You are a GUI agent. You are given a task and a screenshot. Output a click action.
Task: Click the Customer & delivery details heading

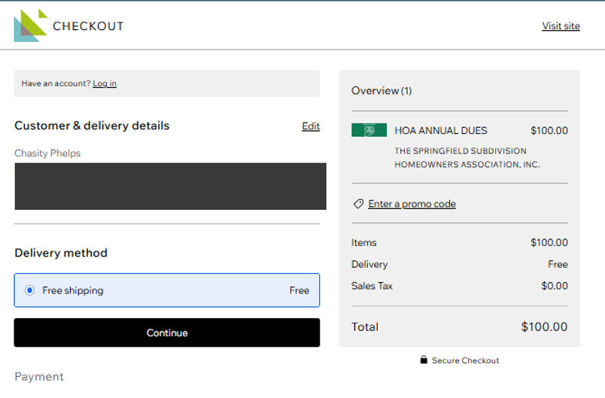(92, 126)
